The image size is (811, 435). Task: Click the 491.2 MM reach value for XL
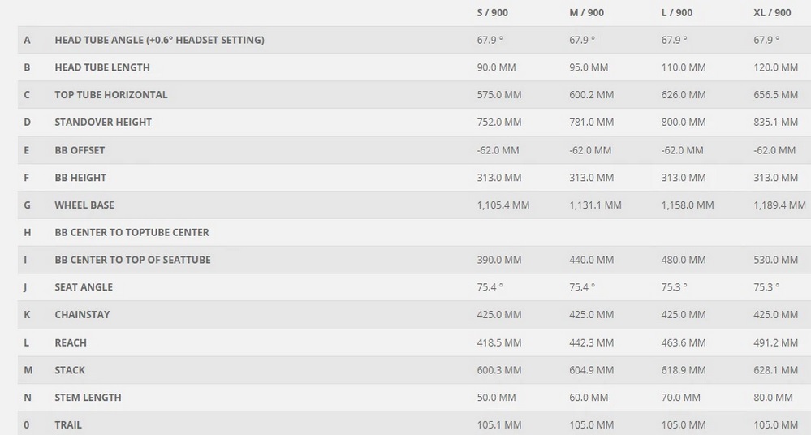(775, 342)
